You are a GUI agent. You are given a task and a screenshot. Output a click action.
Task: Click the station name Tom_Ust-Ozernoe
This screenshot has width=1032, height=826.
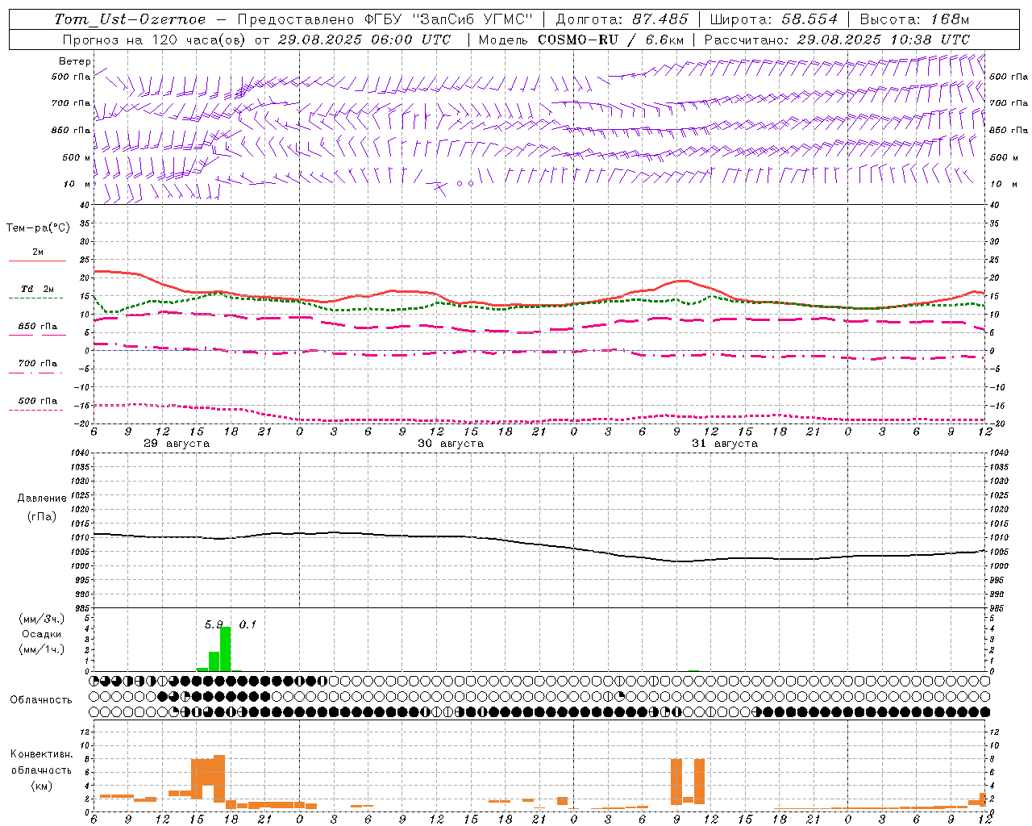130,19
